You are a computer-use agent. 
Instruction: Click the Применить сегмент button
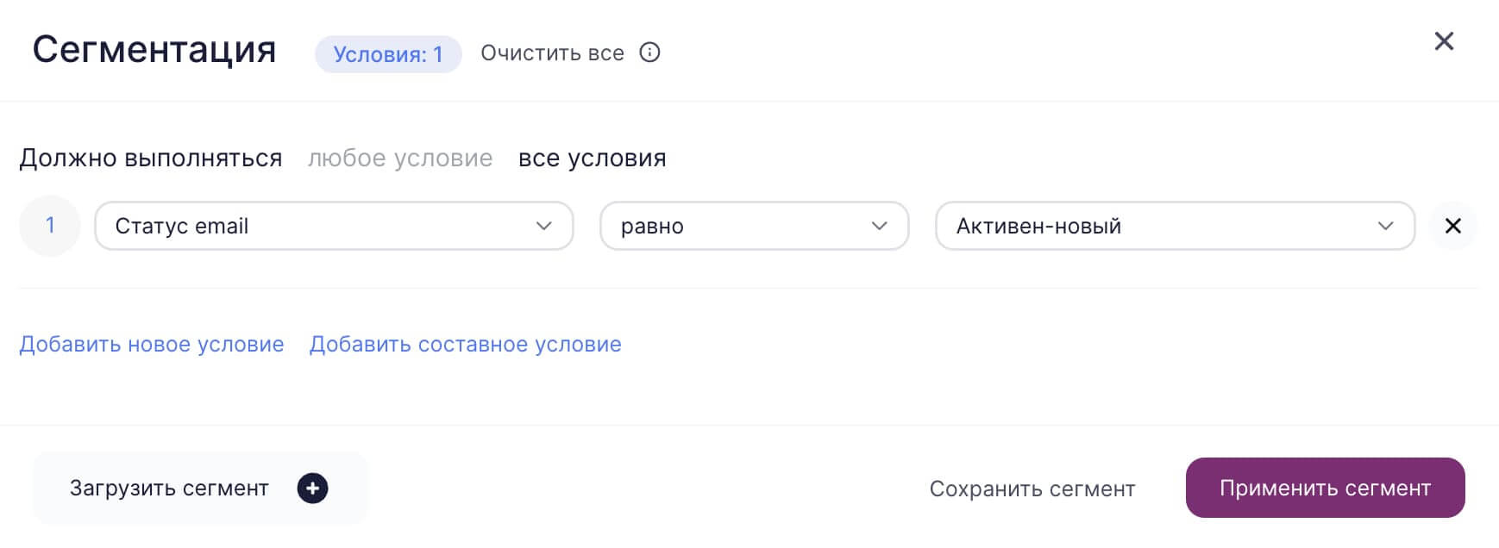coord(1325,488)
